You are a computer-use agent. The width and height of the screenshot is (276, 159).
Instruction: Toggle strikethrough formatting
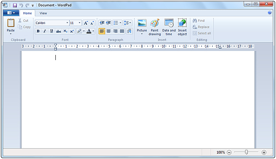click(x=58, y=31)
